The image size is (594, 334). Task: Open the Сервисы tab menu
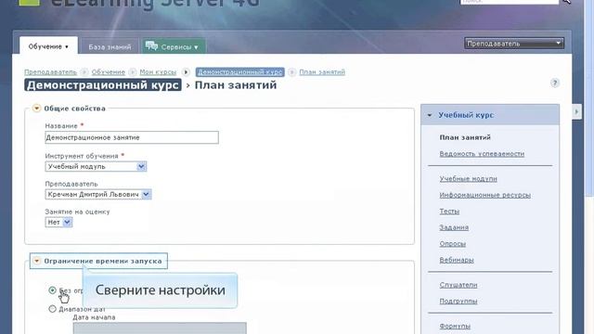174,47
